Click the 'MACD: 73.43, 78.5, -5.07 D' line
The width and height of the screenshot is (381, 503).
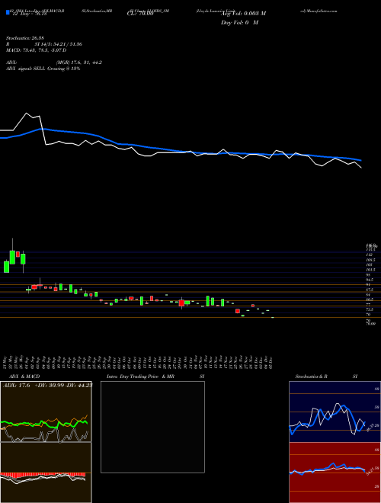(36, 50)
